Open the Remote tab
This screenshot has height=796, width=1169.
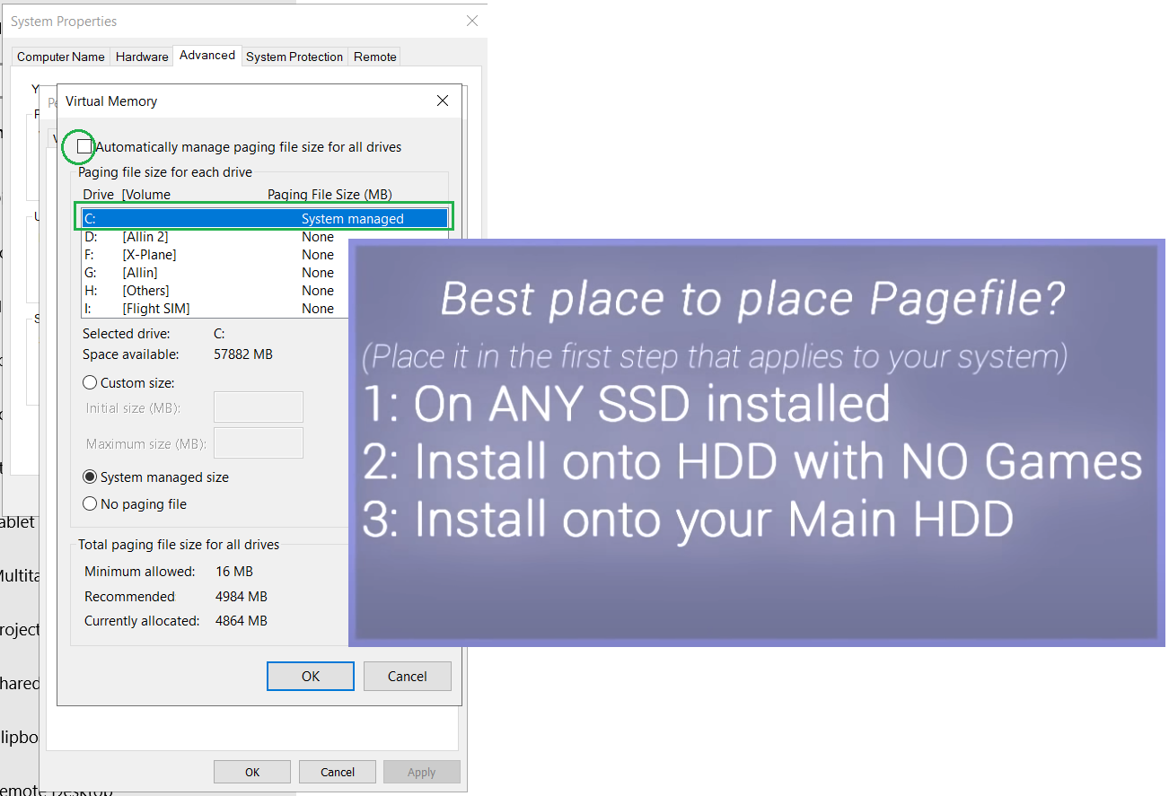(x=374, y=57)
